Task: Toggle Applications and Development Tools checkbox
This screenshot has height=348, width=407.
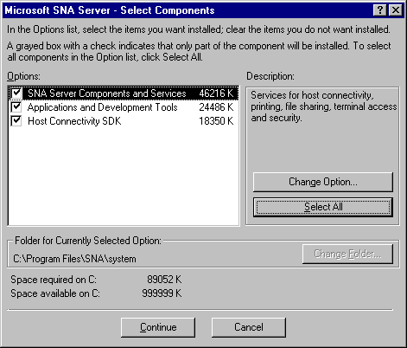Action: coord(16,107)
